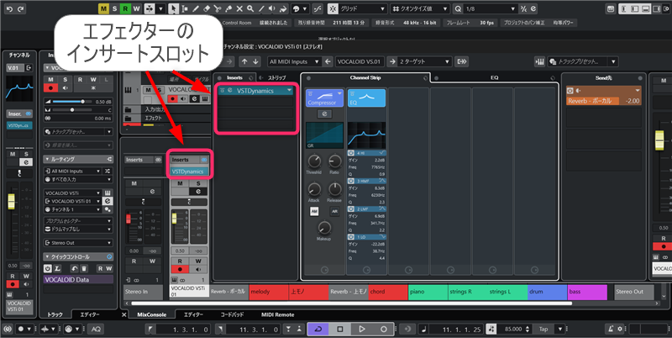This screenshot has width=672, height=338.
Task: Open the quantize preset dropdown
Action: (420, 8)
